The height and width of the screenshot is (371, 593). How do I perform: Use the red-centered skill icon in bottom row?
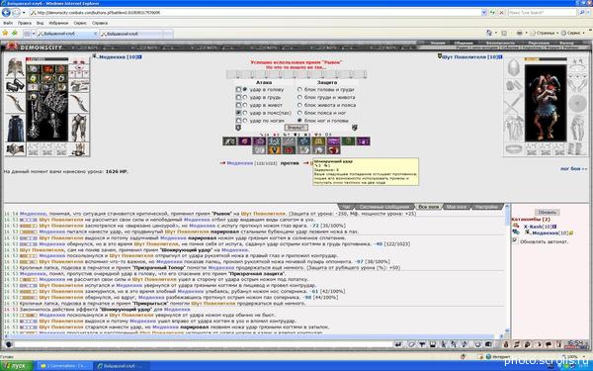pyautogui.click(x=289, y=150)
